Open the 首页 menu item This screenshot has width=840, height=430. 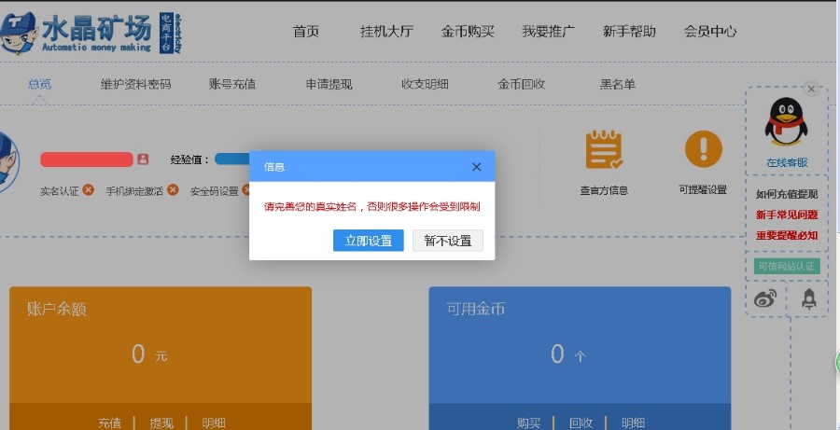tap(306, 32)
